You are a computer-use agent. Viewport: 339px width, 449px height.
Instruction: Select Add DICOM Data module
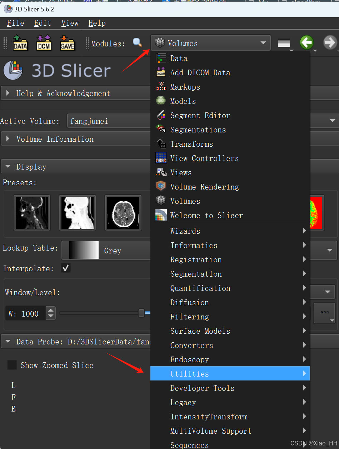[x=230, y=72]
